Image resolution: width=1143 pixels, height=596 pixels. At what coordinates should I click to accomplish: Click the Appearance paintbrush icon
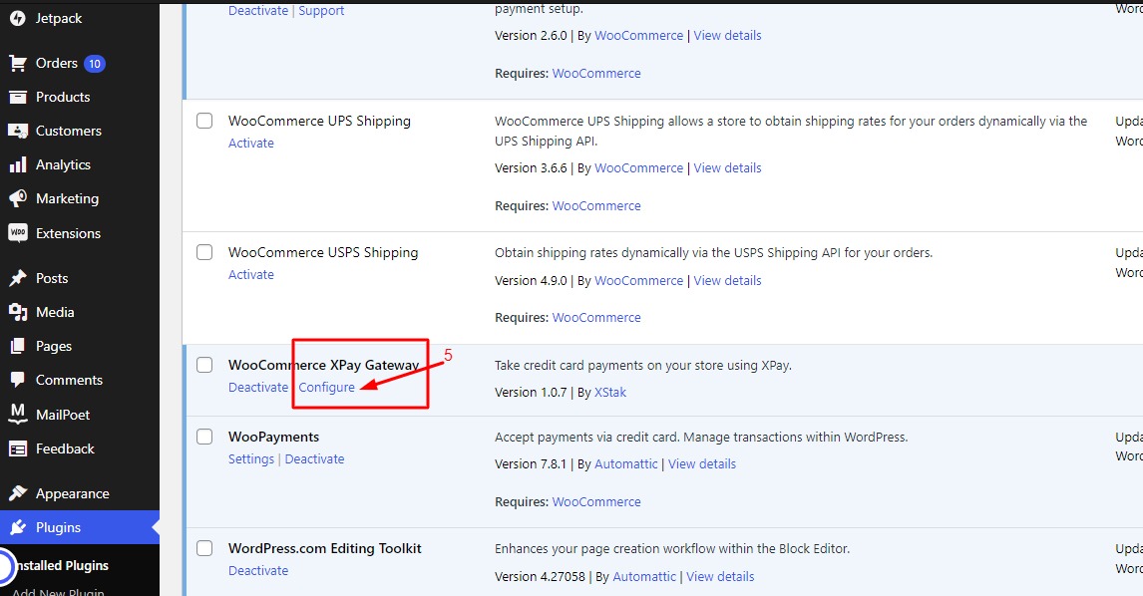(x=18, y=493)
